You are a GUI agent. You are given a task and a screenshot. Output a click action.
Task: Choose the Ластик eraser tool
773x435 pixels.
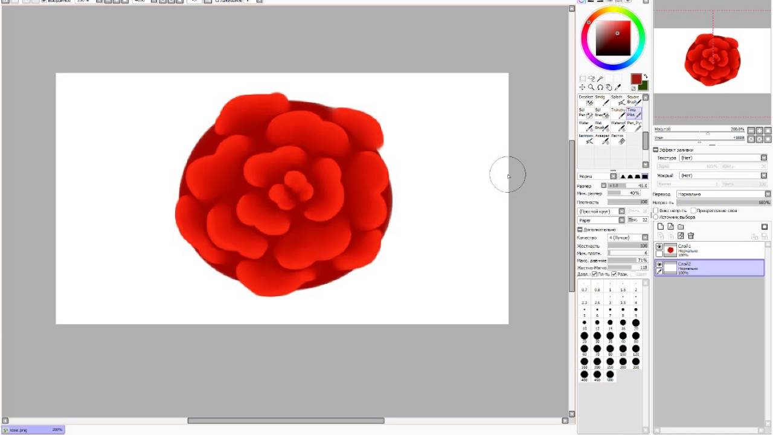(618, 138)
